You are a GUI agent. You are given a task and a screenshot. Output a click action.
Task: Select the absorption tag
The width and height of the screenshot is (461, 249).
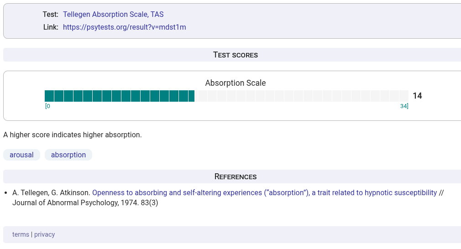[68, 155]
